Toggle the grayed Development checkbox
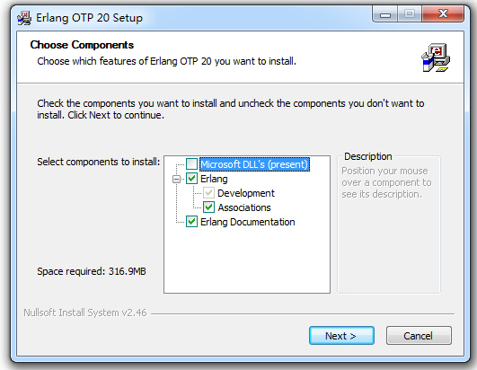477x370 pixels. click(x=208, y=193)
